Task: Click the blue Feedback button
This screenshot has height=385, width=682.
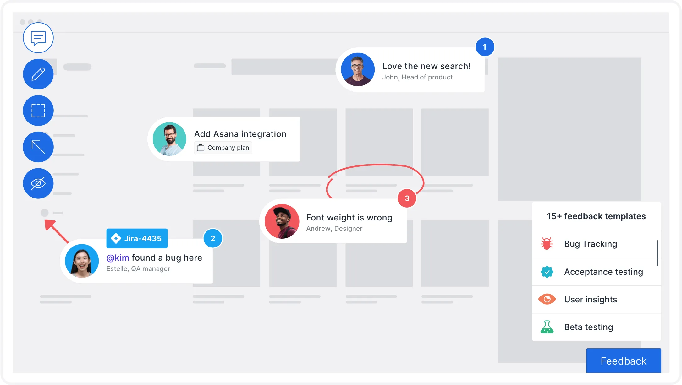Action: click(623, 361)
